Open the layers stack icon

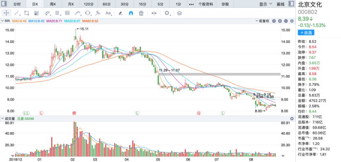click(179, 13)
